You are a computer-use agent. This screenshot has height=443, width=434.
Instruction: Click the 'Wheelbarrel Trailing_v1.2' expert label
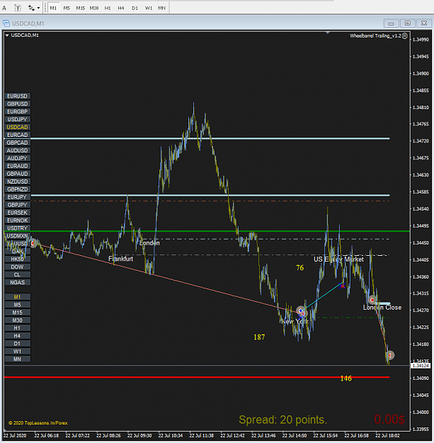tap(375, 36)
